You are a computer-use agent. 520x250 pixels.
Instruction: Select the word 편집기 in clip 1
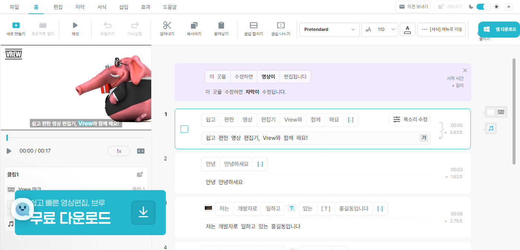[268, 120]
